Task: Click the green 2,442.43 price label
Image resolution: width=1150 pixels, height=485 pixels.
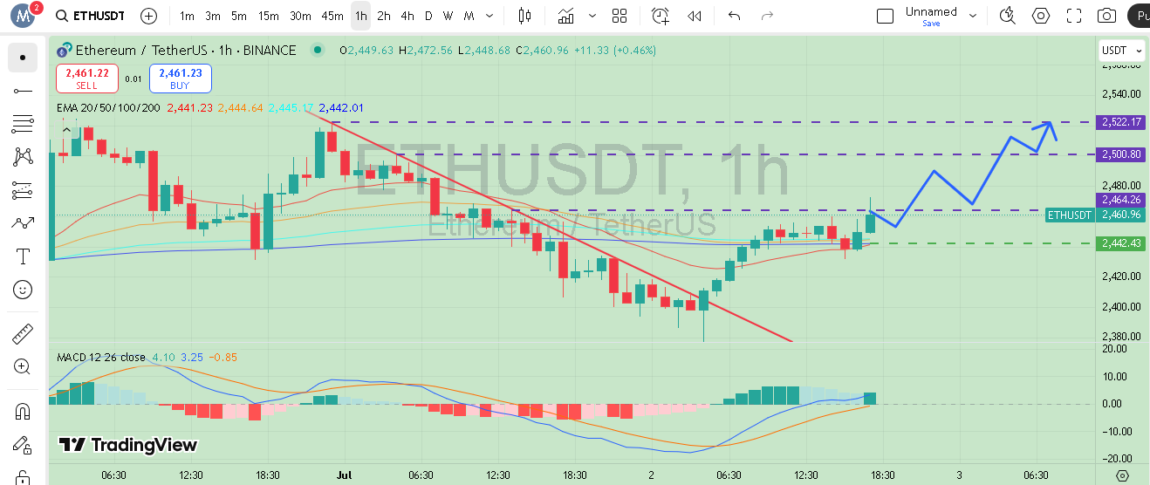Action: [1121, 243]
